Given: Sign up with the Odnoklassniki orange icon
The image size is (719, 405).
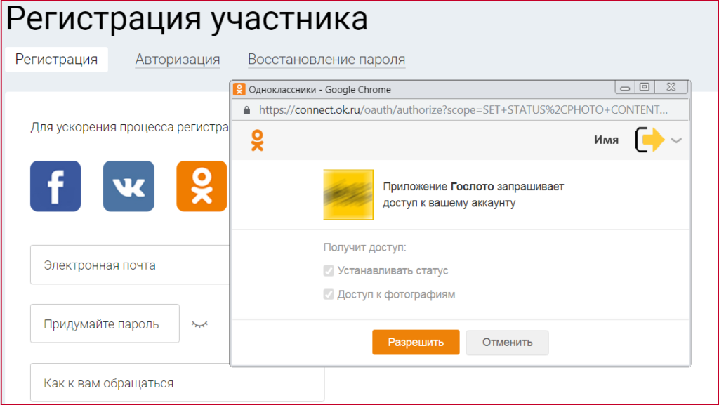Looking at the screenshot, I should tap(202, 186).
